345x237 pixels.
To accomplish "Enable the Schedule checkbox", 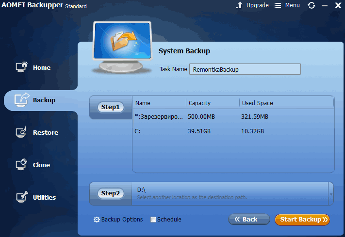I will point(153,220).
